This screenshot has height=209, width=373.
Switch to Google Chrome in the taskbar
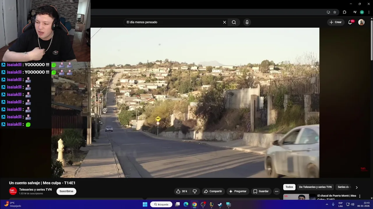click(194, 204)
